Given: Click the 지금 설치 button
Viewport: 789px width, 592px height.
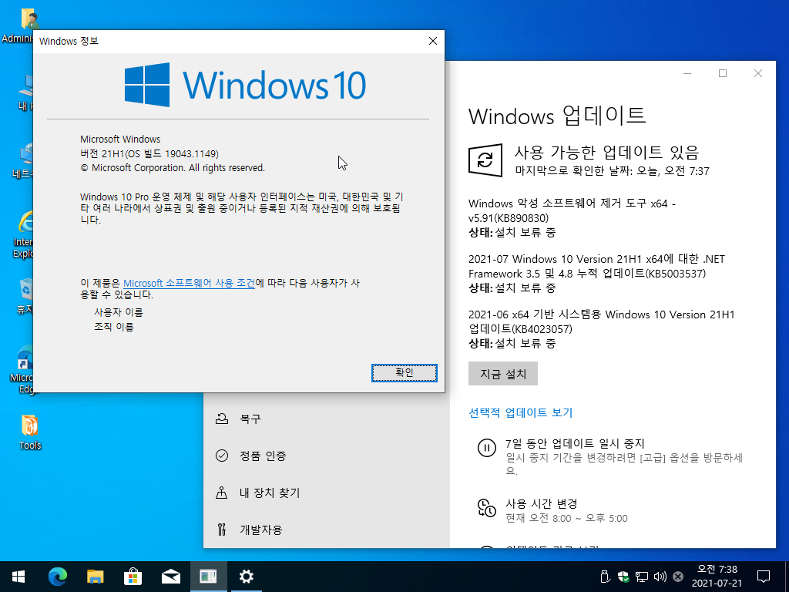Looking at the screenshot, I should click(502, 374).
